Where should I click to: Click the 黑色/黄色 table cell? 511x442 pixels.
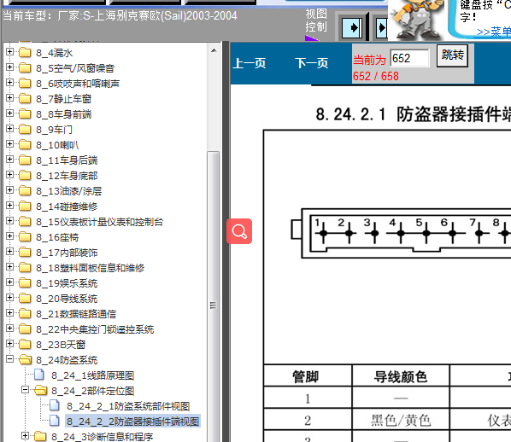(x=401, y=420)
